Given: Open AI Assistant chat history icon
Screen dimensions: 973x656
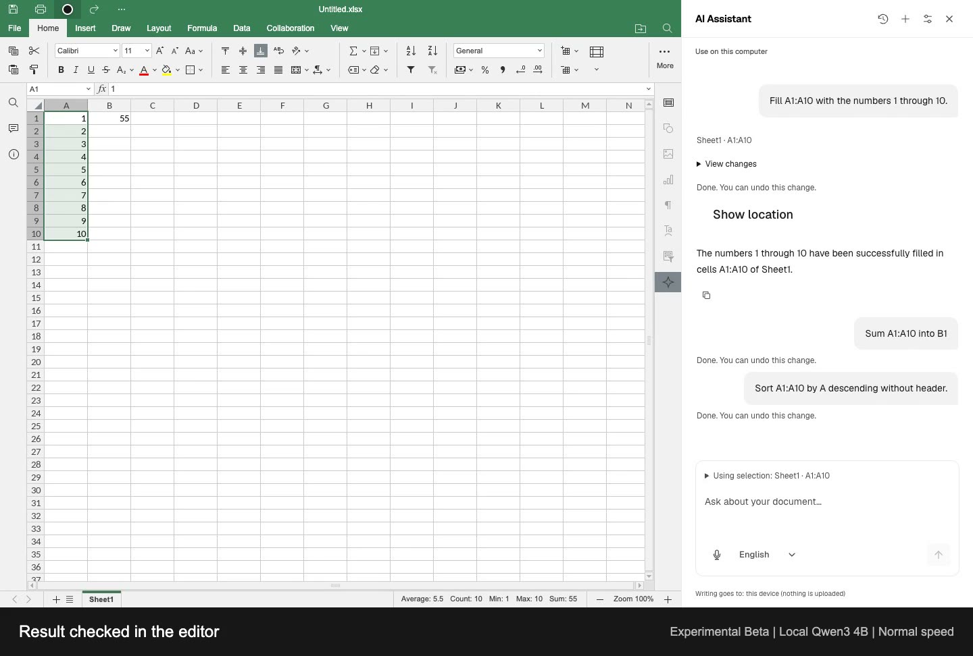Looking at the screenshot, I should coord(883,19).
